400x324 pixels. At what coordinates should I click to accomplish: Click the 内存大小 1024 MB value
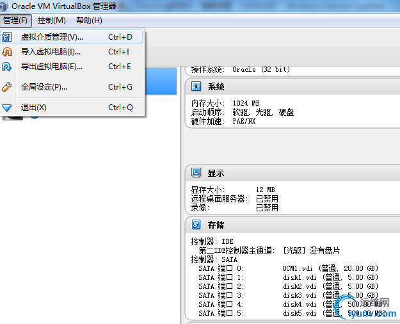(x=246, y=103)
